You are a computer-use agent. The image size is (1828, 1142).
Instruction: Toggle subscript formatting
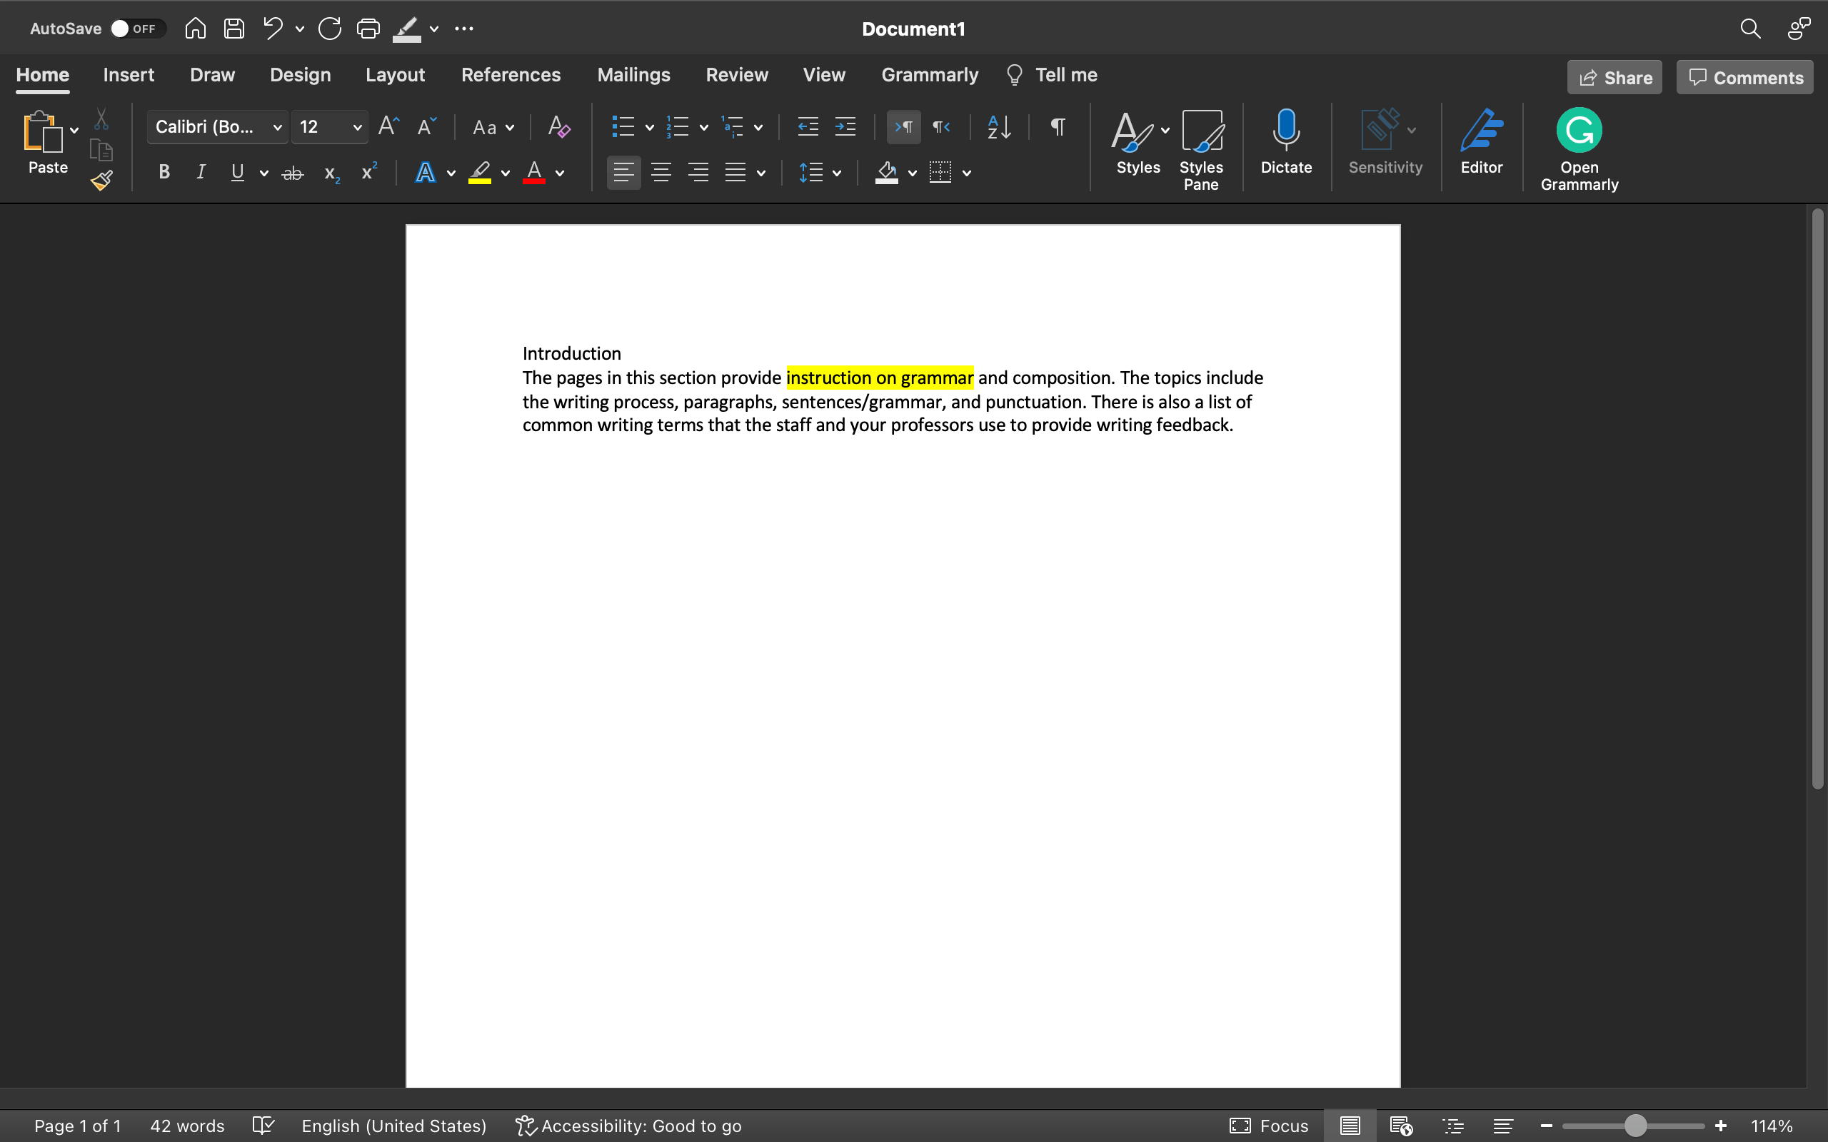pos(331,173)
